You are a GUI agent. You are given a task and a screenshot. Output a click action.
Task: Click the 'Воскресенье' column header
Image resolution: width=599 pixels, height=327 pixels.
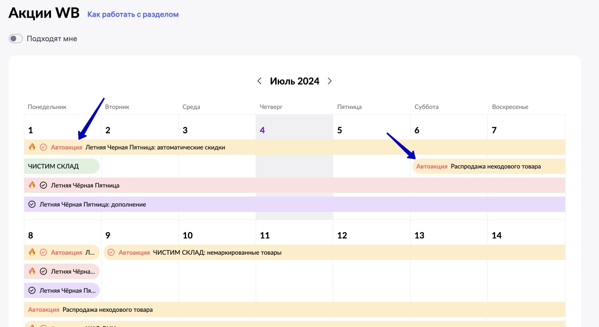click(x=510, y=107)
